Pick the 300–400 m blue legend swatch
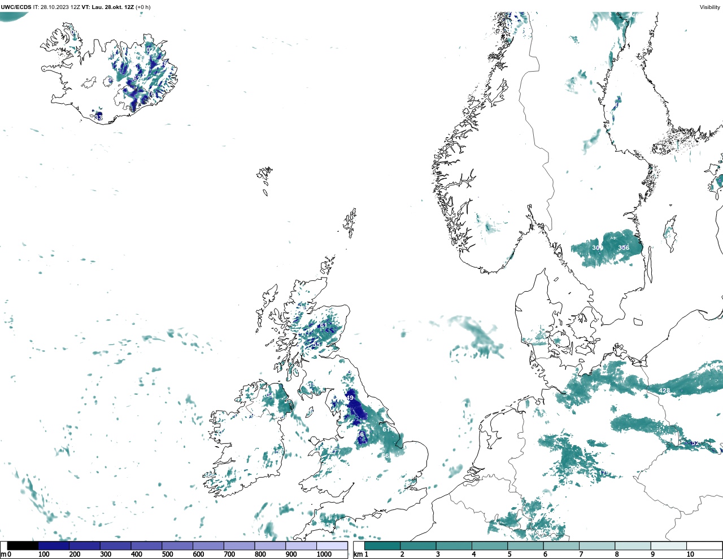Image resolution: width=723 pixels, height=559 pixels. pos(115,546)
